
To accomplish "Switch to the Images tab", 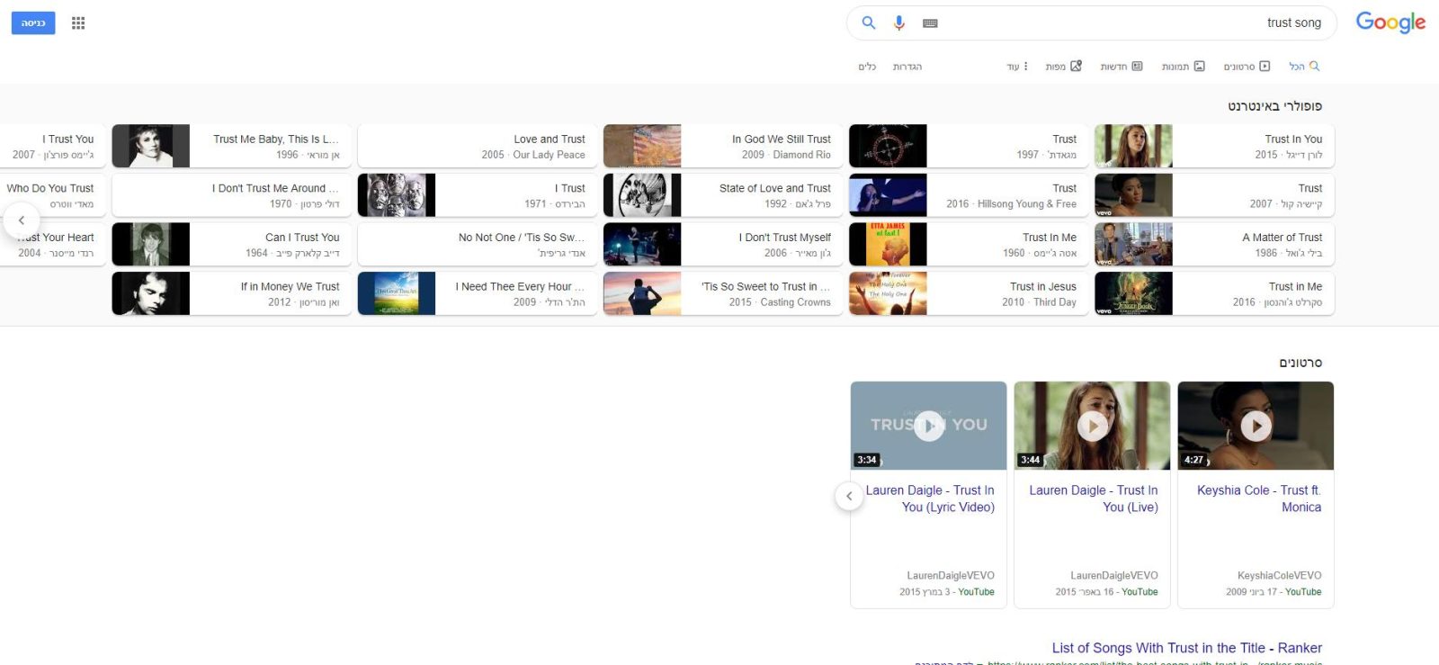I will tap(1183, 67).
